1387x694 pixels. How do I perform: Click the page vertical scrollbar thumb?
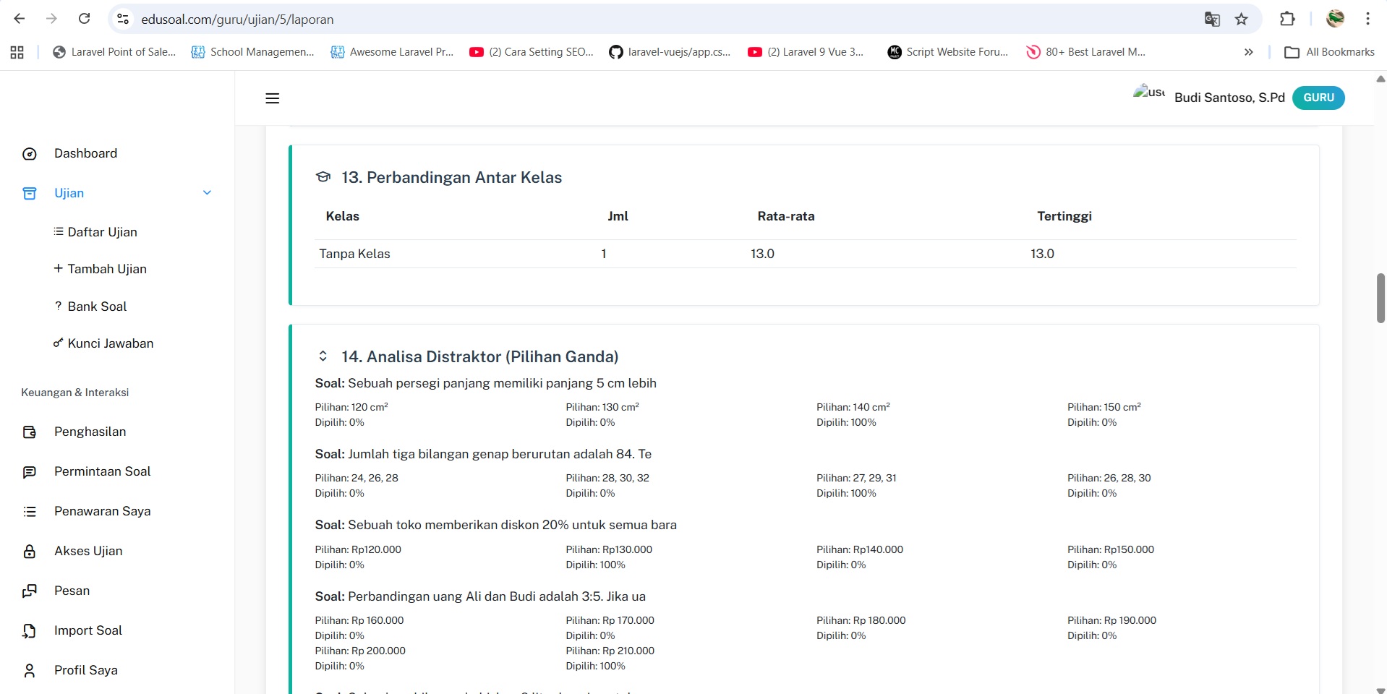click(1380, 298)
